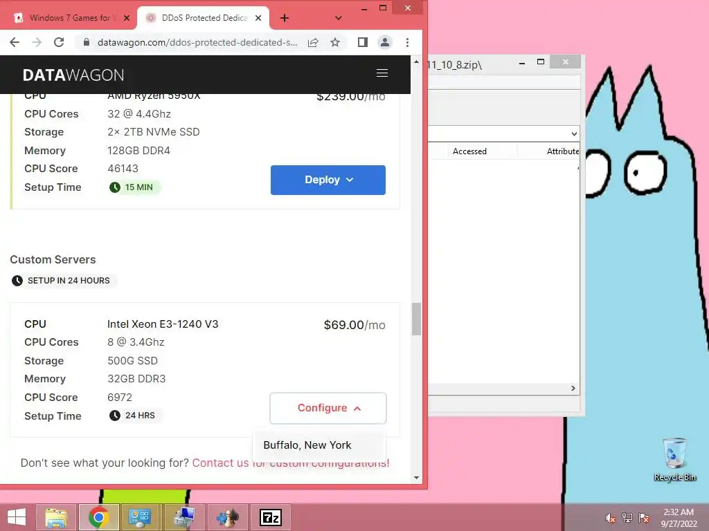Click the Custom Servers heading

(53, 260)
